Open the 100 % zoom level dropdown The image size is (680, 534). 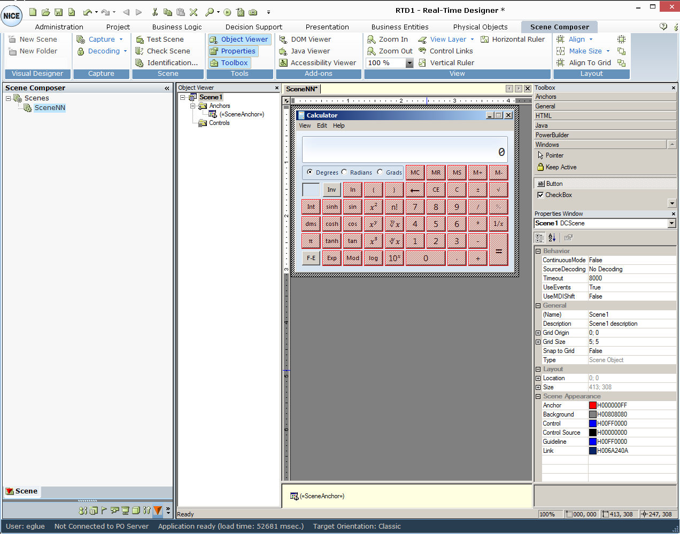point(409,63)
